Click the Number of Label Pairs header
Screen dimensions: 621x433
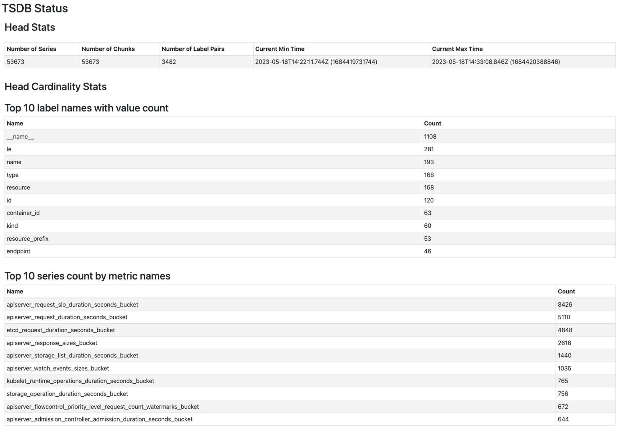point(193,49)
